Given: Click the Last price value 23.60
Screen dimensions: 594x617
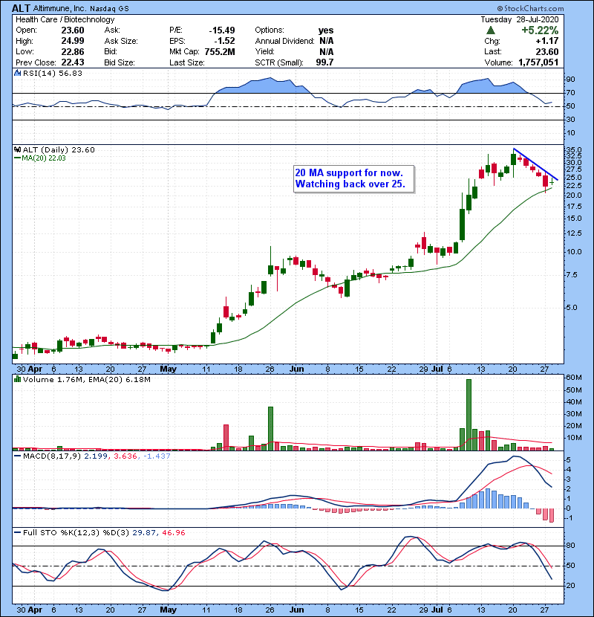Looking at the screenshot, I should [x=547, y=51].
